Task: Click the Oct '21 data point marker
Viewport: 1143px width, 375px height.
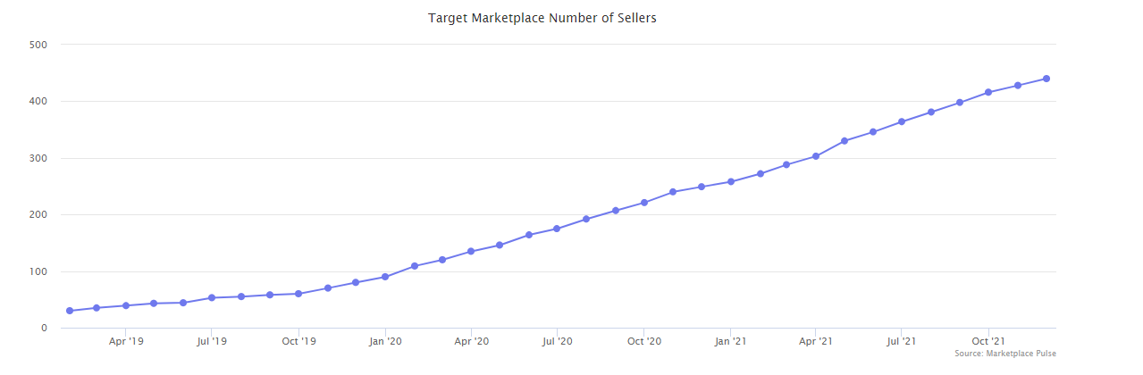Action: pyautogui.click(x=988, y=92)
